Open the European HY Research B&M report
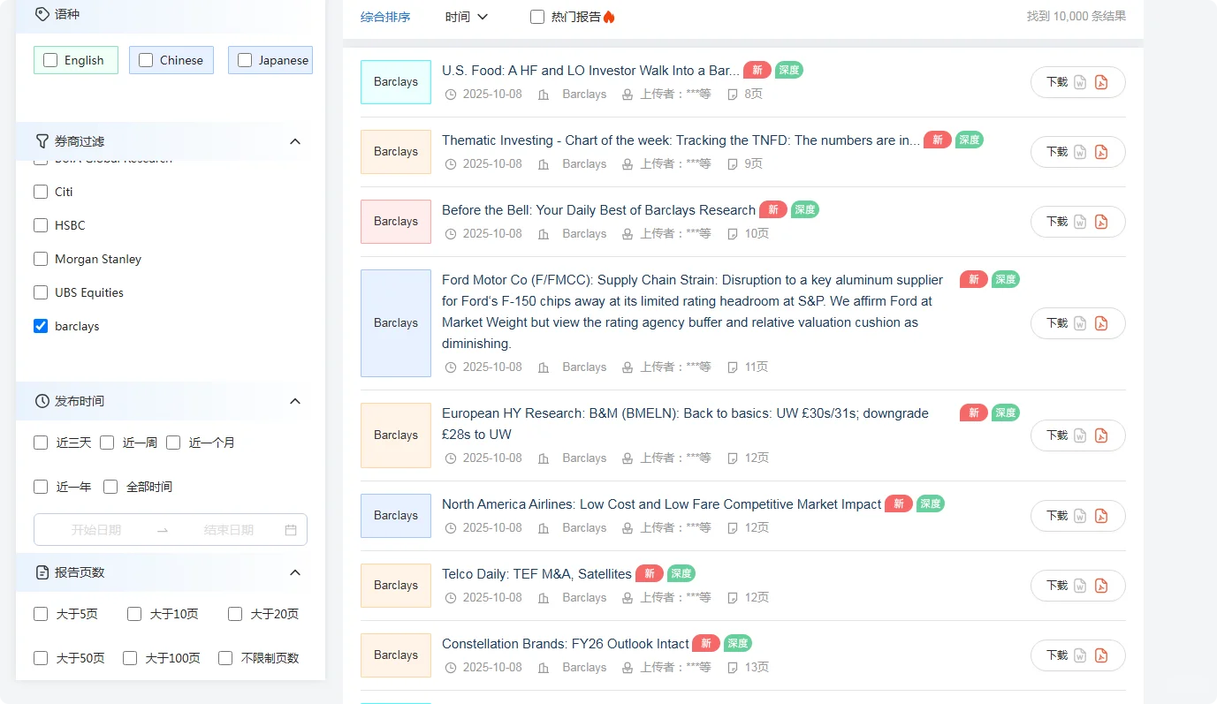This screenshot has width=1217, height=704. (685, 424)
